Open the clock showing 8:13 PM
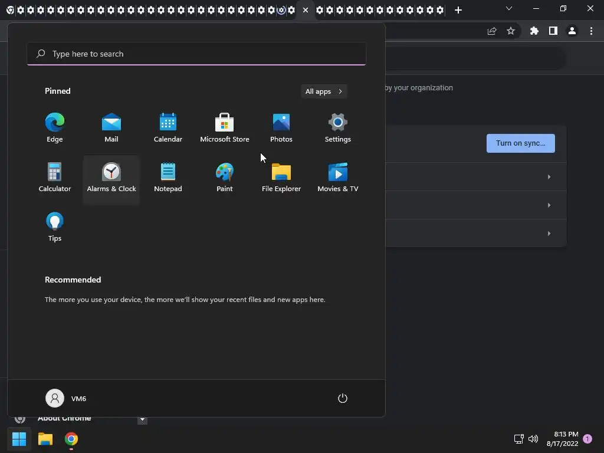Viewport: 604px width, 453px height. [562, 439]
